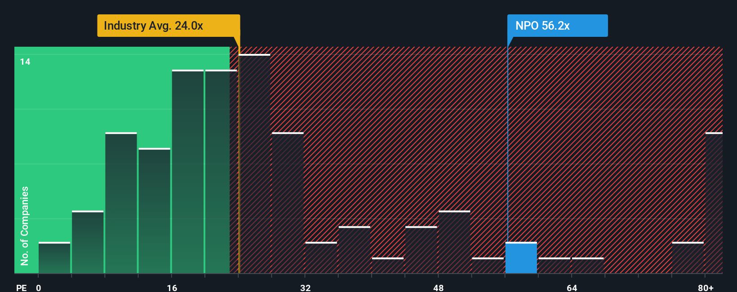Image resolution: width=737 pixels, height=292 pixels.
Task: Click the x-axis label 16
Action: [x=172, y=288]
